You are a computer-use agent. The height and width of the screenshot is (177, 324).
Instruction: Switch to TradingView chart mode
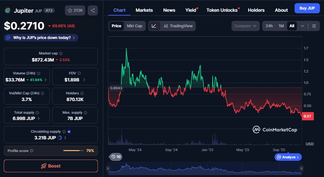[178, 26]
